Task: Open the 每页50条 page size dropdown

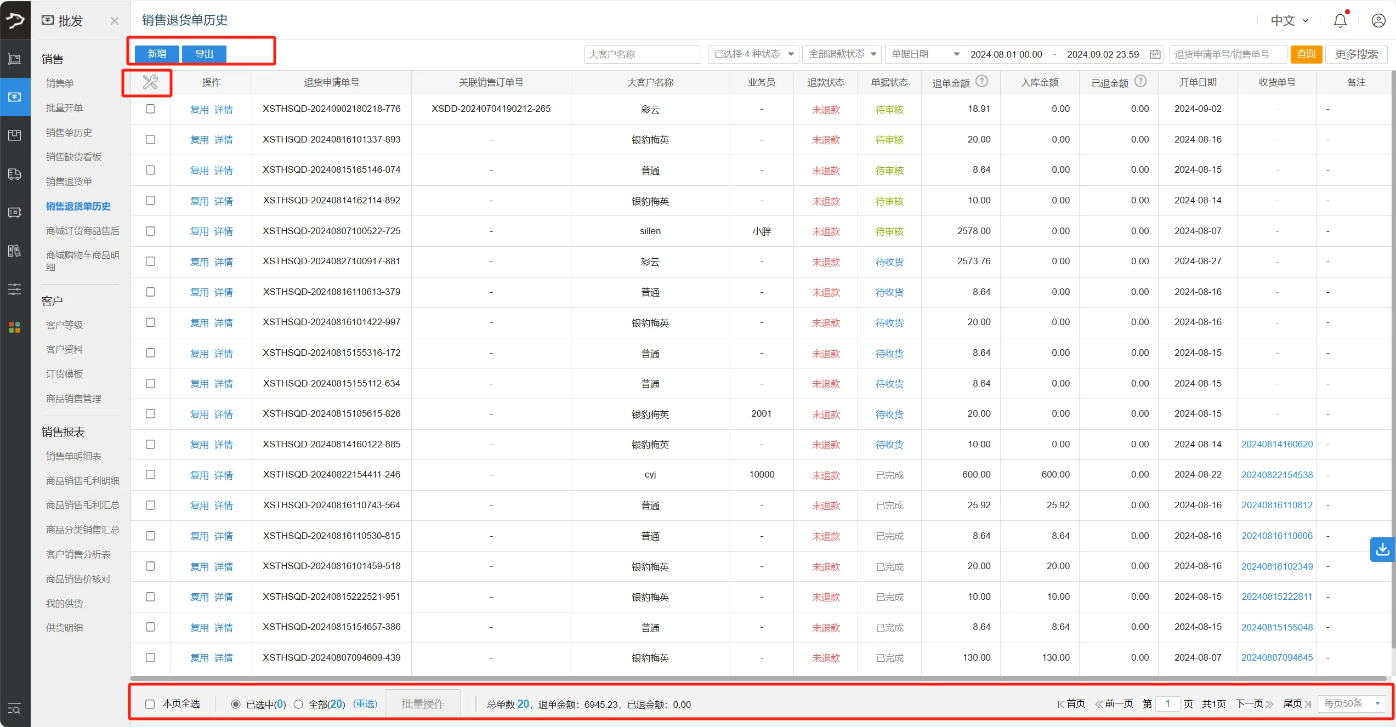Action: [1351, 703]
